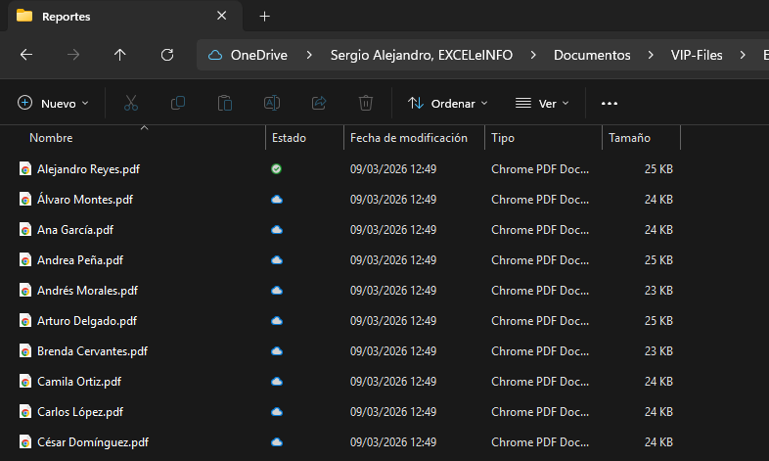Select file Andrés Morales.pdf
This screenshot has width=769, height=461.
[x=87, y=291]
